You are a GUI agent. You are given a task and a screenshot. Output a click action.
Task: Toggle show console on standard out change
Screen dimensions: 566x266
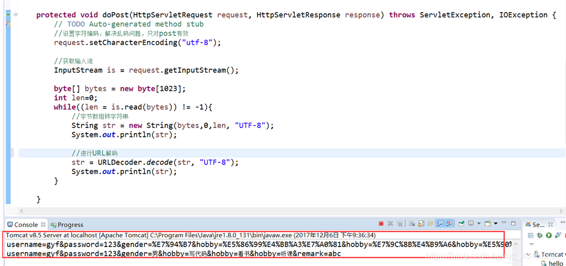[x=440, y=223]
